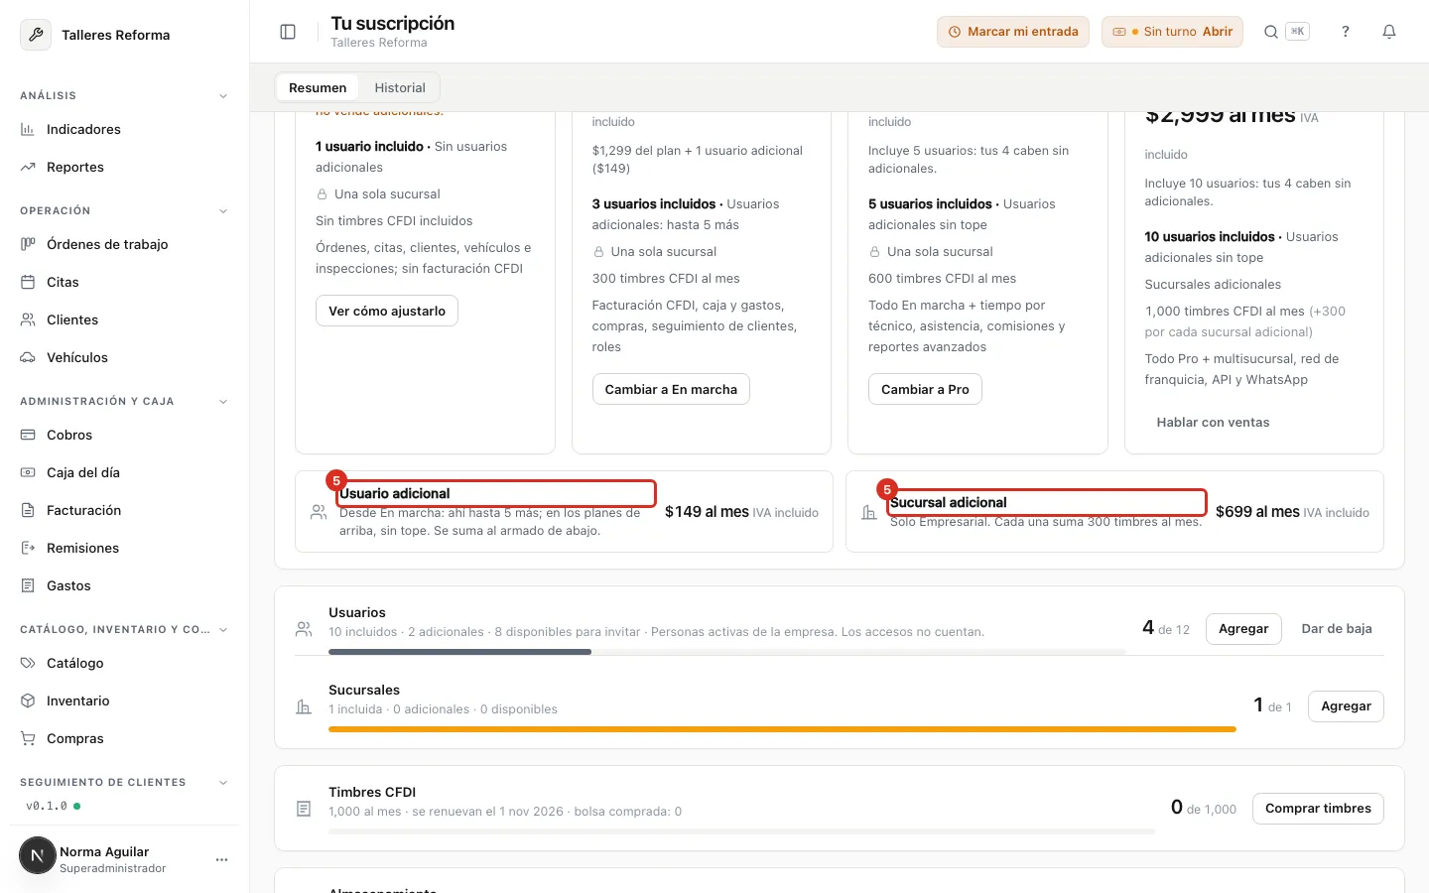Open Norma Aguilar account options menu
Screen dimensions: 1429x893
coord(221,859)
